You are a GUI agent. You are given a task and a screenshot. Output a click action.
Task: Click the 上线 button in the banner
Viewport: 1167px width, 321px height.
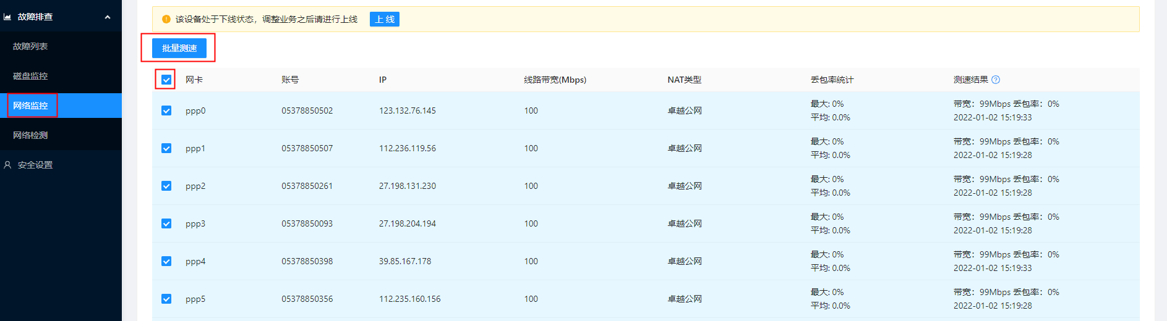pyautogui.click(x=385, y=19)
